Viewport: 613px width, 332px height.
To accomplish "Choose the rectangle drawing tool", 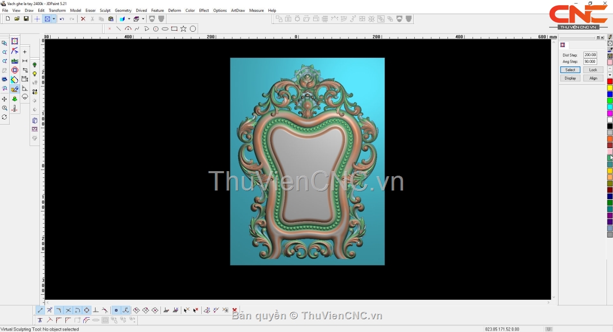I will pyautogui.click(x=174, y=29).
